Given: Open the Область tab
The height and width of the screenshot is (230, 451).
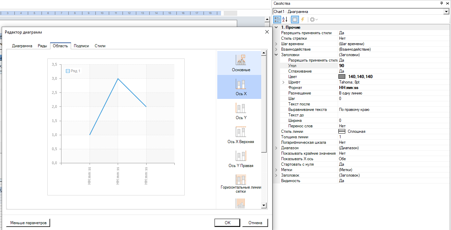Looking at the screenshot, I should point(60,46).
